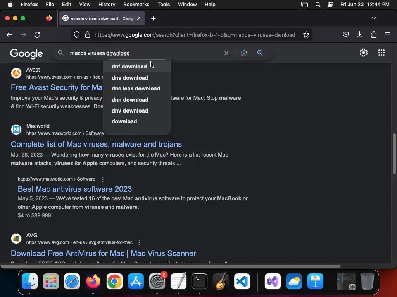397x297 pixels.
Task: Click the horizontal page scrollbar
Action: tap(170, 266)
